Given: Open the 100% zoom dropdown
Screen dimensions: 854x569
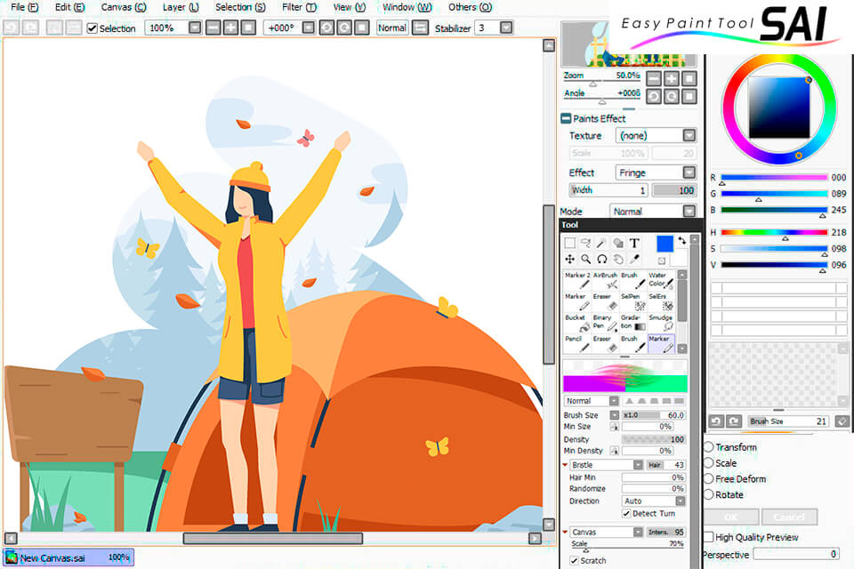Looking at the screenshot, I should pos(195,28).
